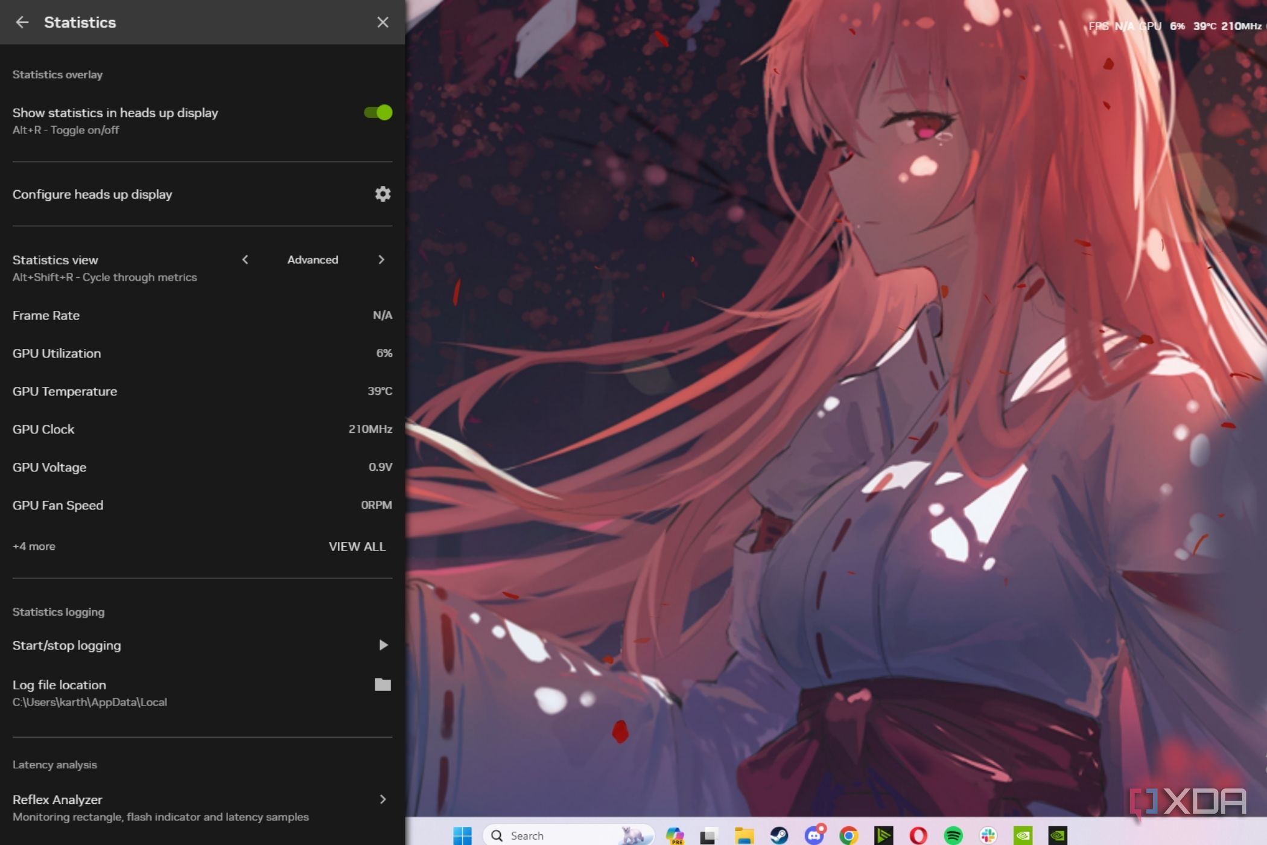Start logging with the play icon
1267x845 pixels.
click(x=383, y=645)
